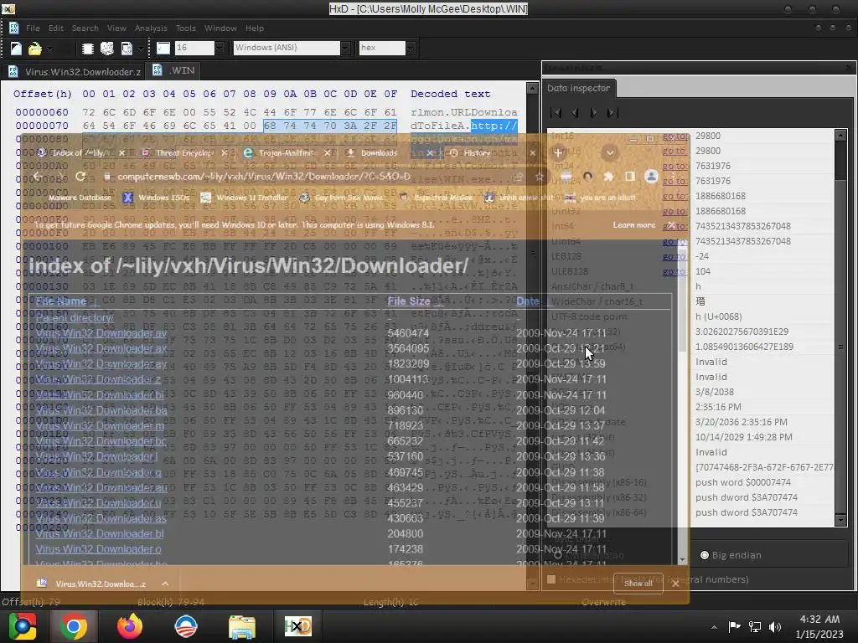Open the File menu in HxD
This screenshot has width=858, height=643.
pyautogui.click(x=33, y=28)
